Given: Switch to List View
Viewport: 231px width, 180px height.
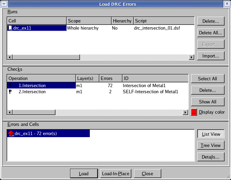Looking at the screenshot, I should coord(211,134).
